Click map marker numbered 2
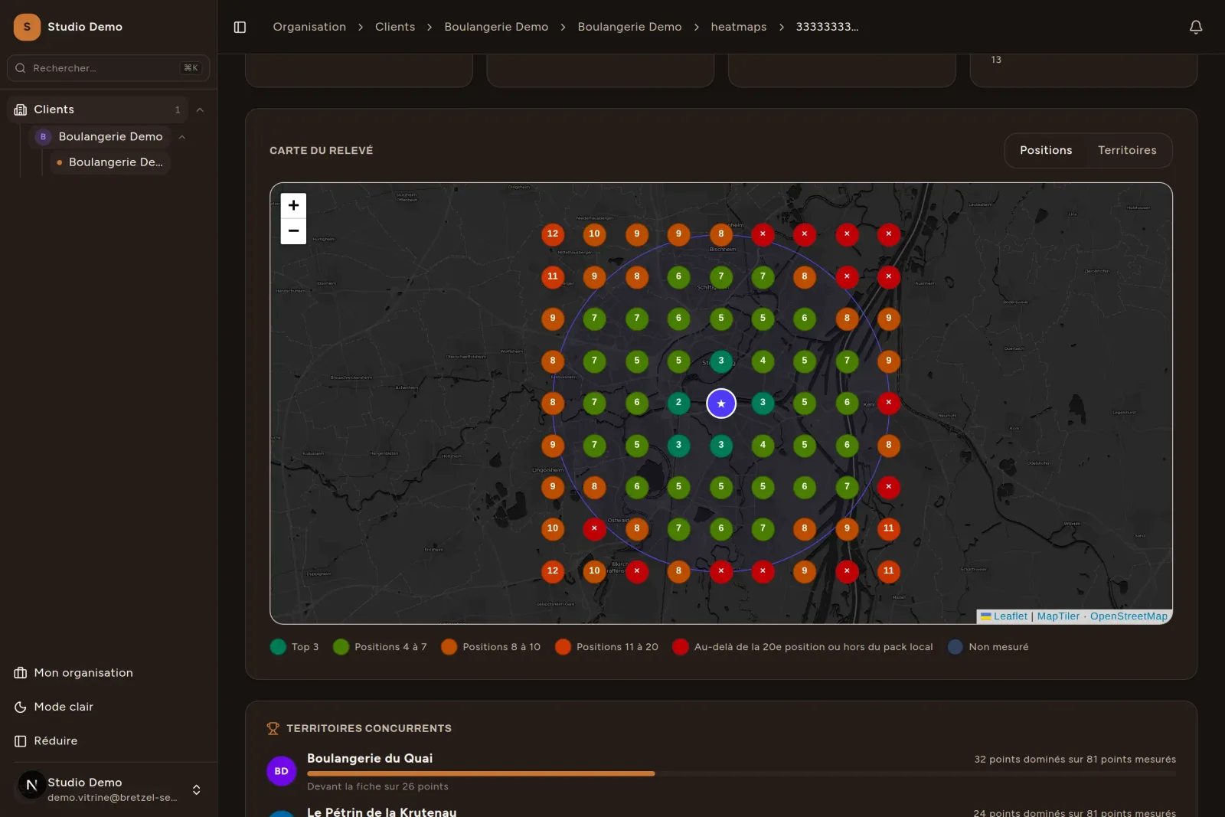The image size is (1225, 817). [678, 403]
